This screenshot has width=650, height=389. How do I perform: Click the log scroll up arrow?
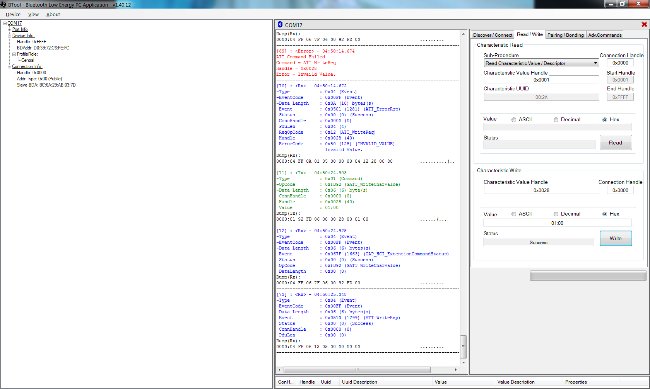463,34
